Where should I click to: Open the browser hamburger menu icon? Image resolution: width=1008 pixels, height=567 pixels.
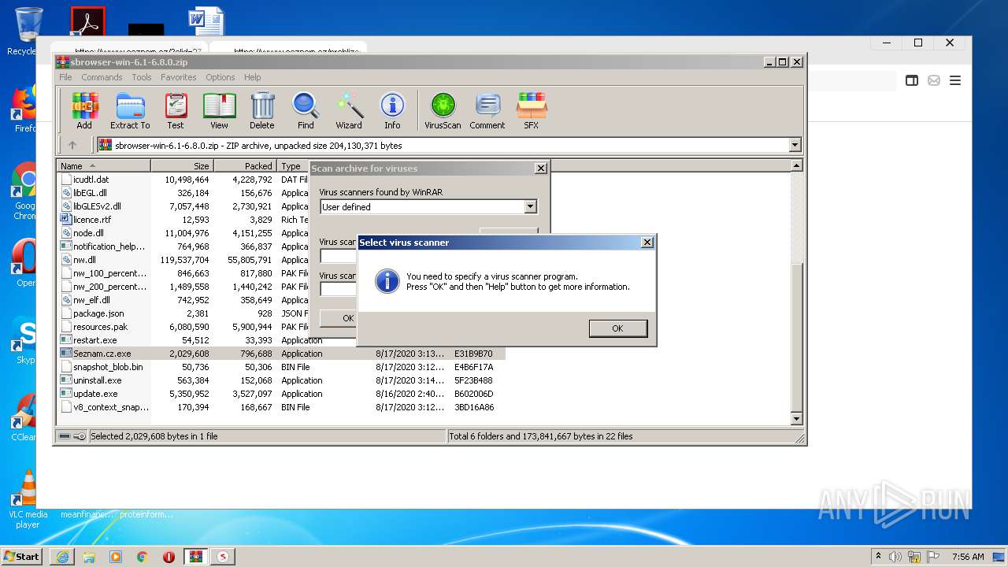tap(955, 80)
